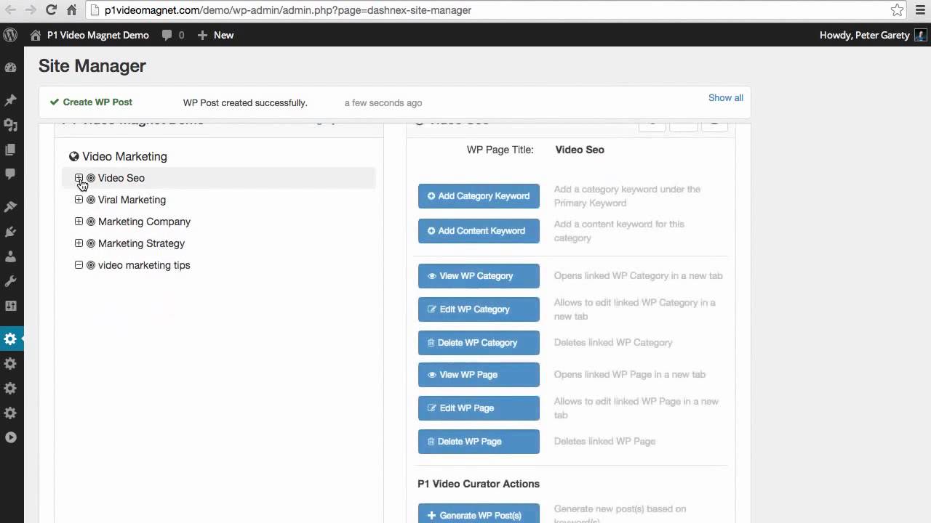
Task: Open the Users sidebar icon
Action: tap(10, 256)
